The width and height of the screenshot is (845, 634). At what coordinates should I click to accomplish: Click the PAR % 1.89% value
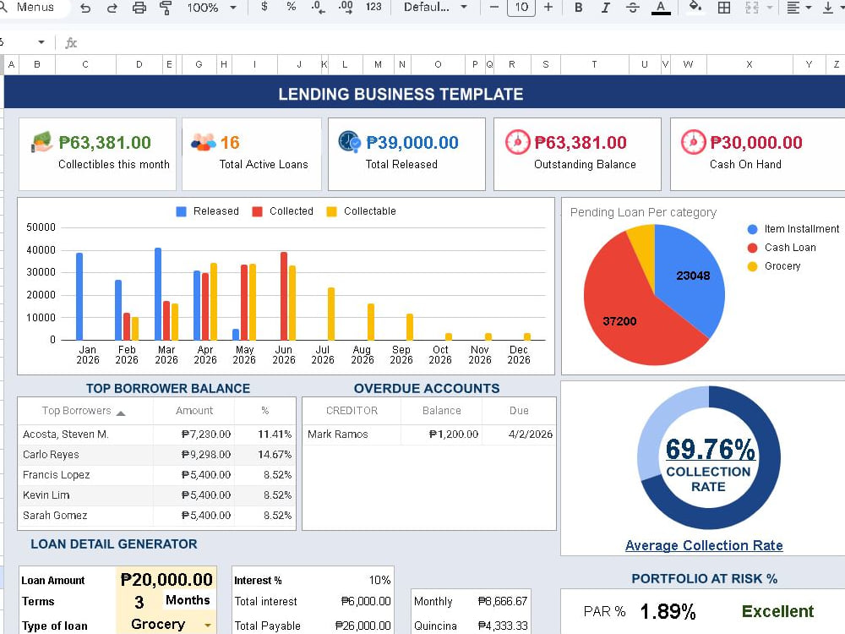pyautogui.click(x=668, y=611)
